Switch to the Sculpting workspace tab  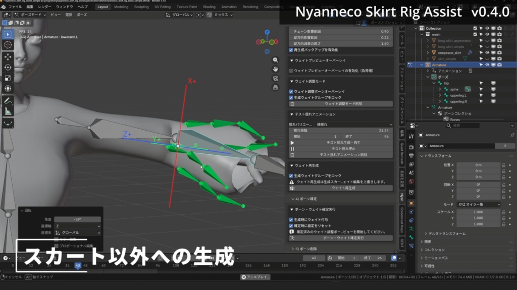tap(141, 7)
